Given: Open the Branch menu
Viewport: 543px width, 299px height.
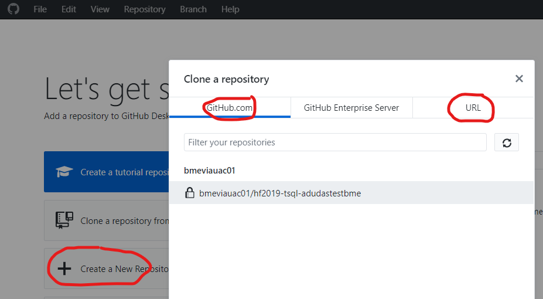Looking at the screenshot, I should [x=193, y=9].
